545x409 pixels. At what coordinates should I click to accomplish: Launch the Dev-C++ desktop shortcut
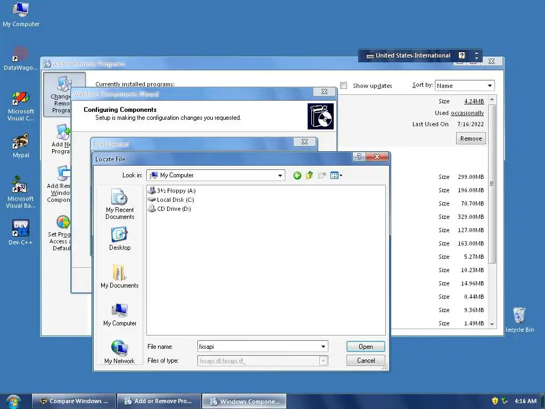tap(21, 232)
